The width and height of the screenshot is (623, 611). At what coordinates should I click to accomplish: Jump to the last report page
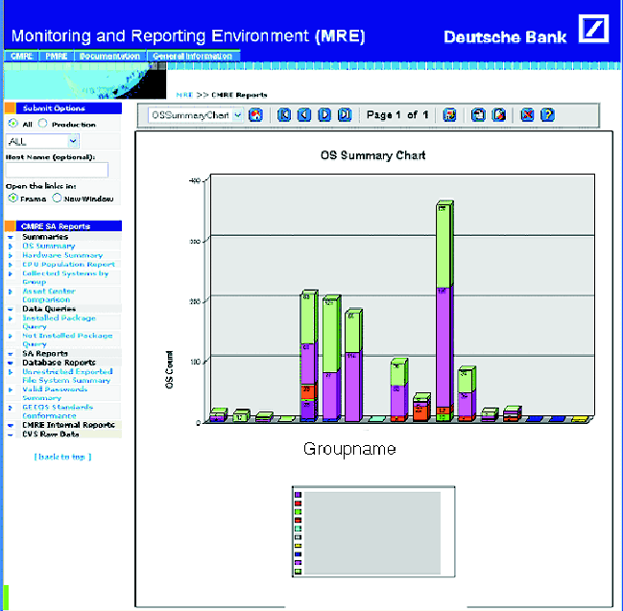[x=345, y=115]
